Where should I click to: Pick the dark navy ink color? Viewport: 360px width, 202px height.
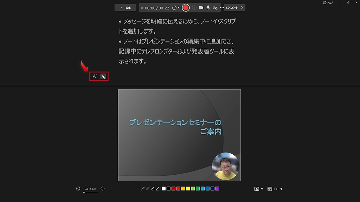[212, 188]
